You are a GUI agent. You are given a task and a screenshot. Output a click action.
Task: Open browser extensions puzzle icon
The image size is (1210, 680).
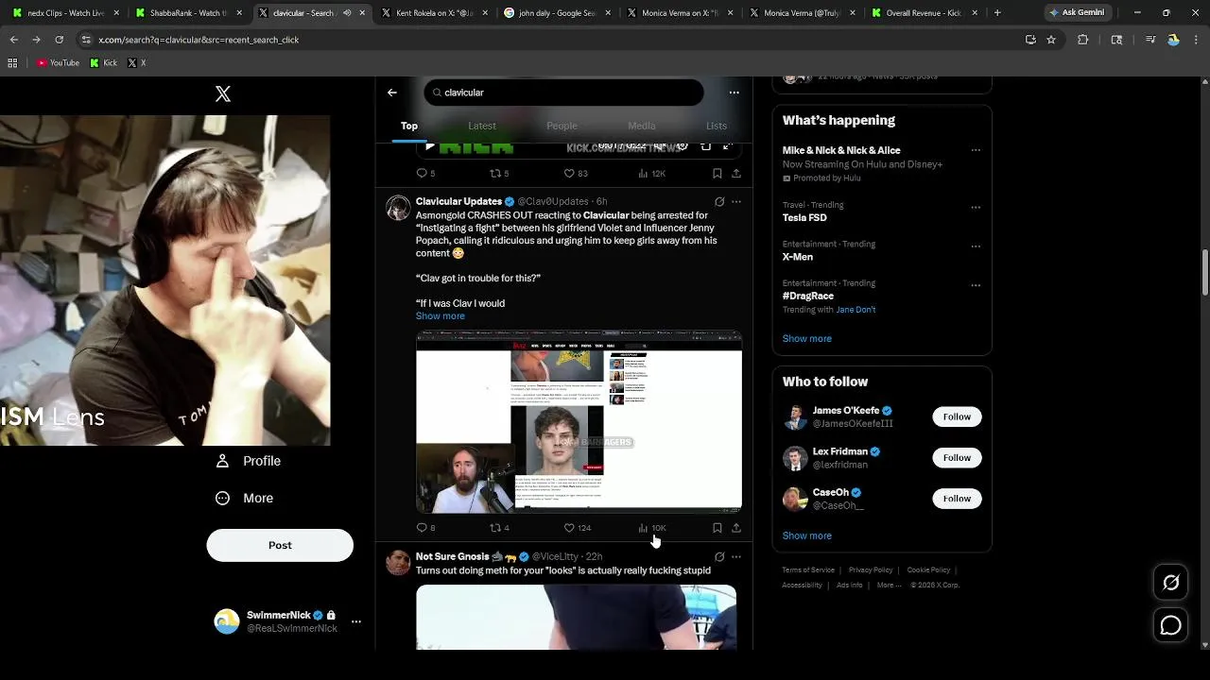(1083, 40)
